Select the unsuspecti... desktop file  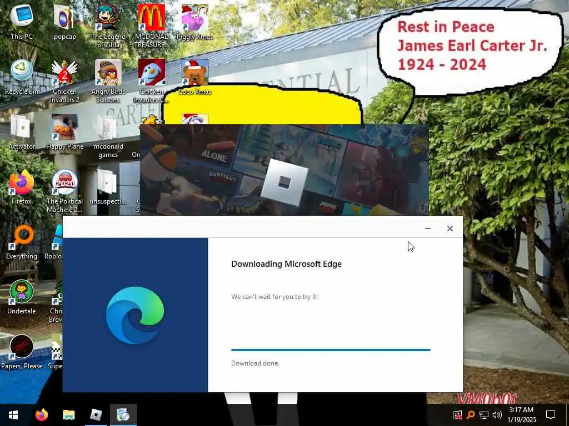tap(108, 187)
